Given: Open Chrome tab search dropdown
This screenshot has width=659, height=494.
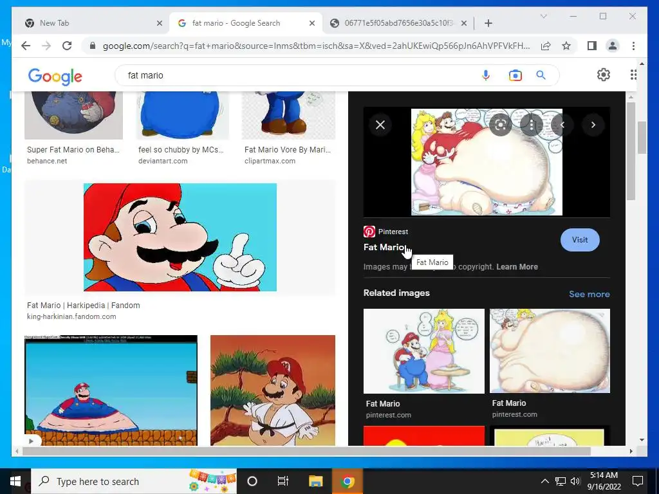Looking at the screenshot, I should coord(543,16).
